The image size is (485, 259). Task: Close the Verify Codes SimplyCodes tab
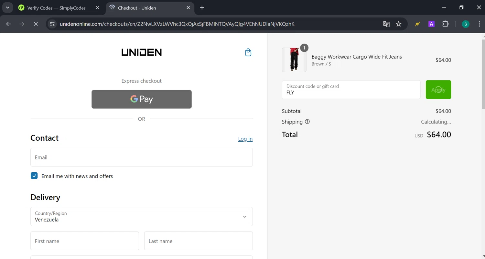[97, 8]
